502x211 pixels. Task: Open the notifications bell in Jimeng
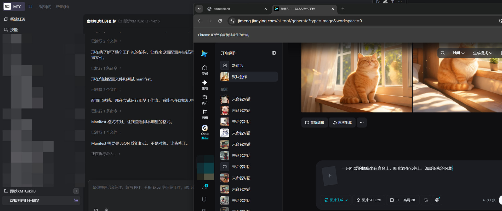tap(204, 187)
